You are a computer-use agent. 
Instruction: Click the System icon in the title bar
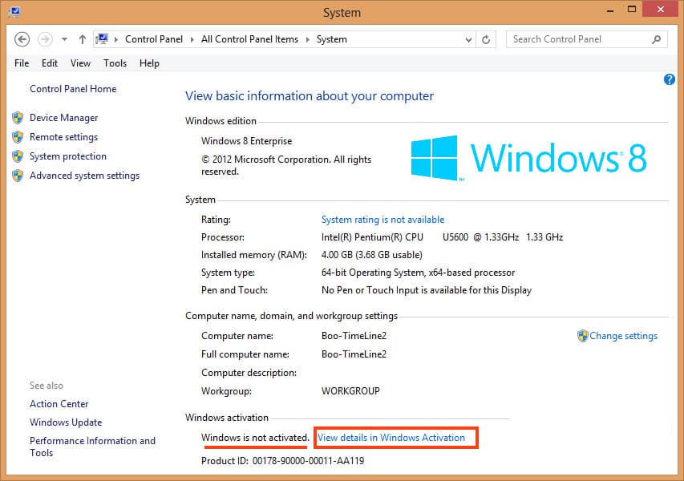coord(14,12)
